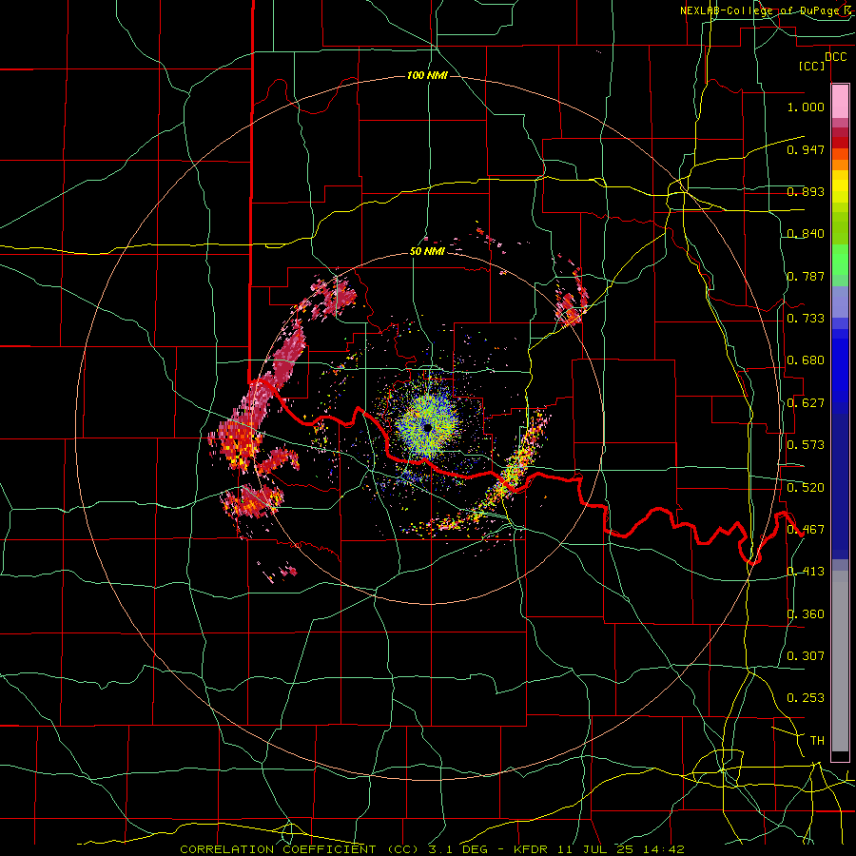Click the 0.893 scale value
The width and height of the screenshot is (856, 856).
pos(806,191)
